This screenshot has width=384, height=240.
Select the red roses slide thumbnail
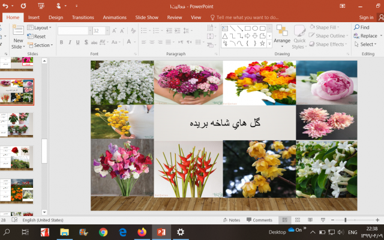pos(16,158)
